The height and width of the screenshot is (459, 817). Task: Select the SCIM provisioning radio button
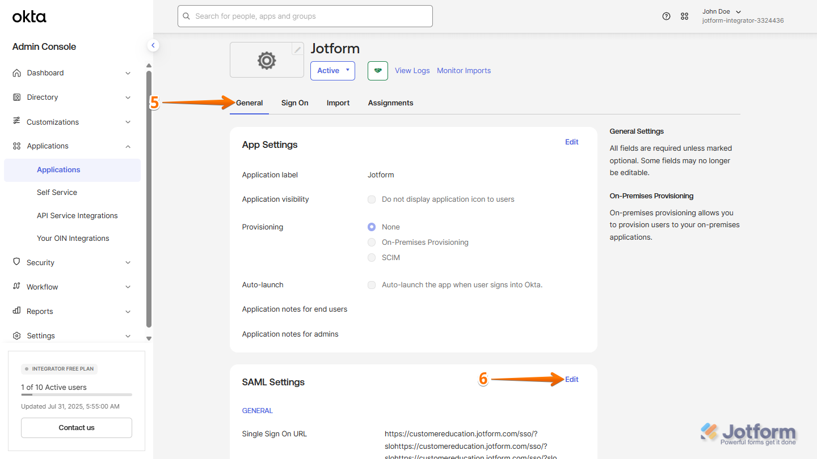point(372,257)
